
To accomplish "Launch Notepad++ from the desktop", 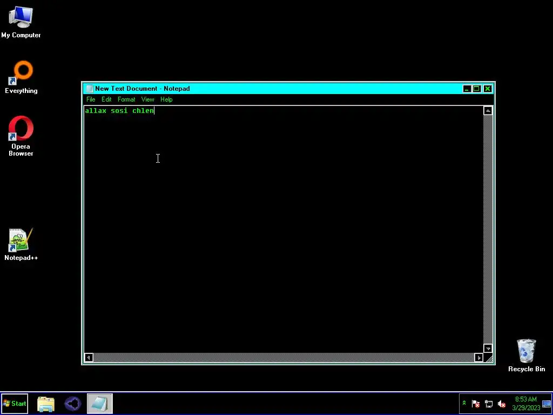I will [x=21, y=245].
